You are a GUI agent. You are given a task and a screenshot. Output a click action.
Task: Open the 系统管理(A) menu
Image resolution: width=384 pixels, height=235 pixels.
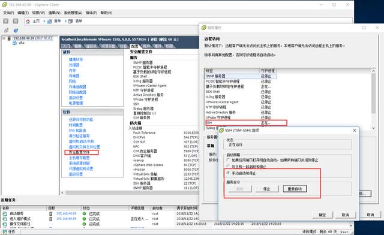tap(73, 13)
